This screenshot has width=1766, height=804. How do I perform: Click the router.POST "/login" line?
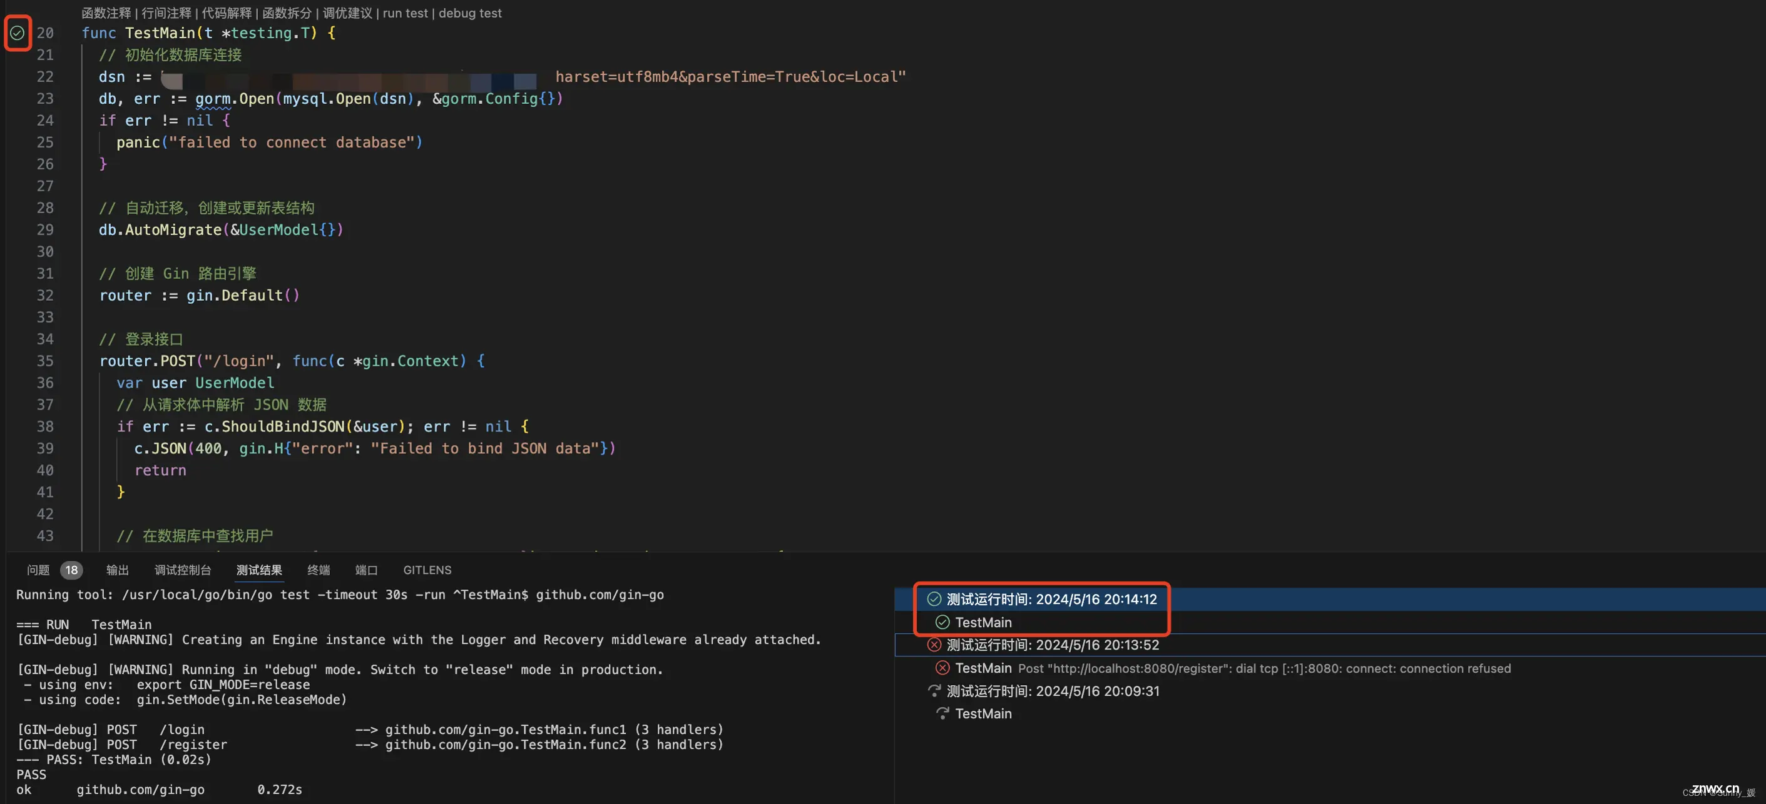click(292, 361)
